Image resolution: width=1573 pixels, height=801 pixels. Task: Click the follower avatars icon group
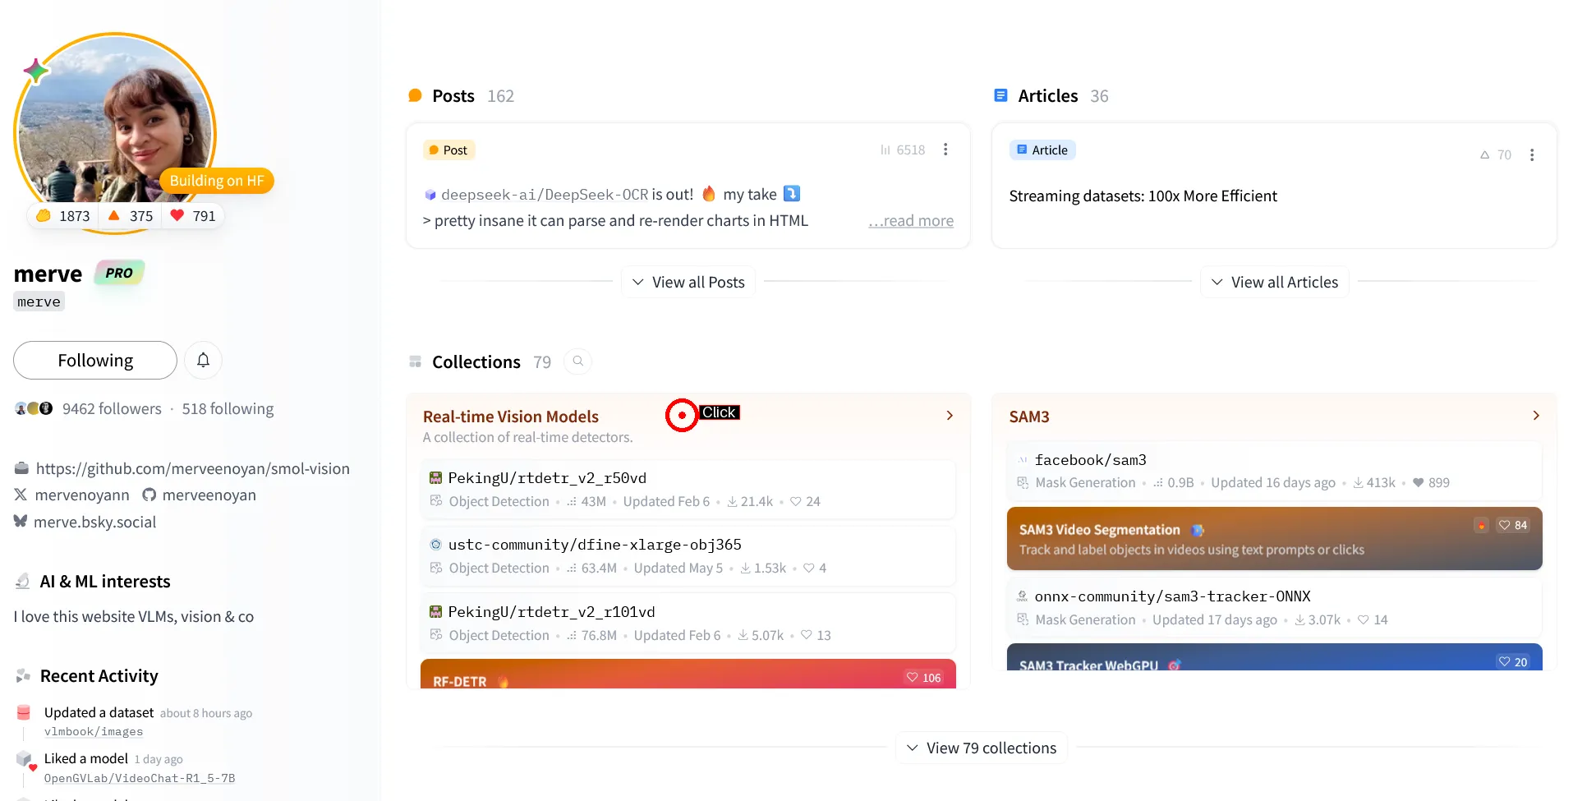[x=34, y=408]
